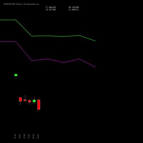Screen dimensions: 143x143
Task: Select the tall red candle for 21 Jul
Action: click(x=39, y=105)
